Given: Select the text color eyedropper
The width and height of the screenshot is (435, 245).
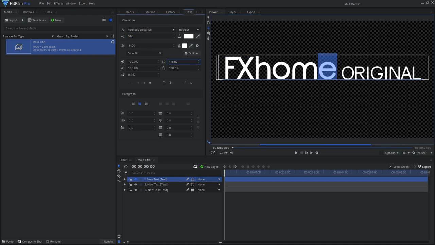Looking at the screenshot, I should (x=198, y=36).
